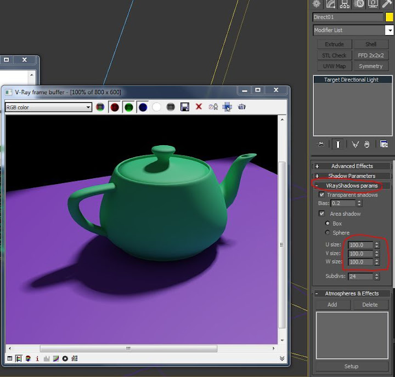The height and width of the screenshot is (377, 395).
Task: Click the yellow object color swatch
Action: pyautogui.click(x=390, y=17)
